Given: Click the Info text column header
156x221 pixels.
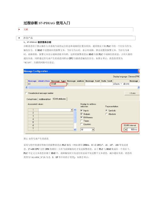Looking at the screenshot, I should click(107, 81).
